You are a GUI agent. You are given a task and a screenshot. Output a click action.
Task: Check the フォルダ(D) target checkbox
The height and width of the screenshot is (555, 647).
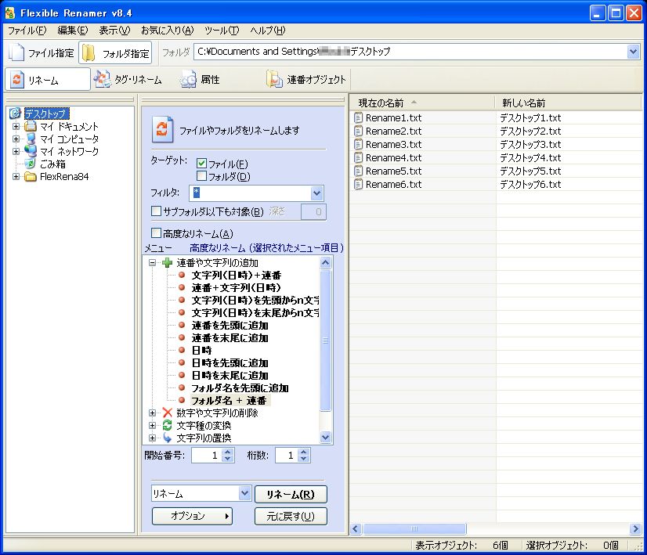point(201,176)
